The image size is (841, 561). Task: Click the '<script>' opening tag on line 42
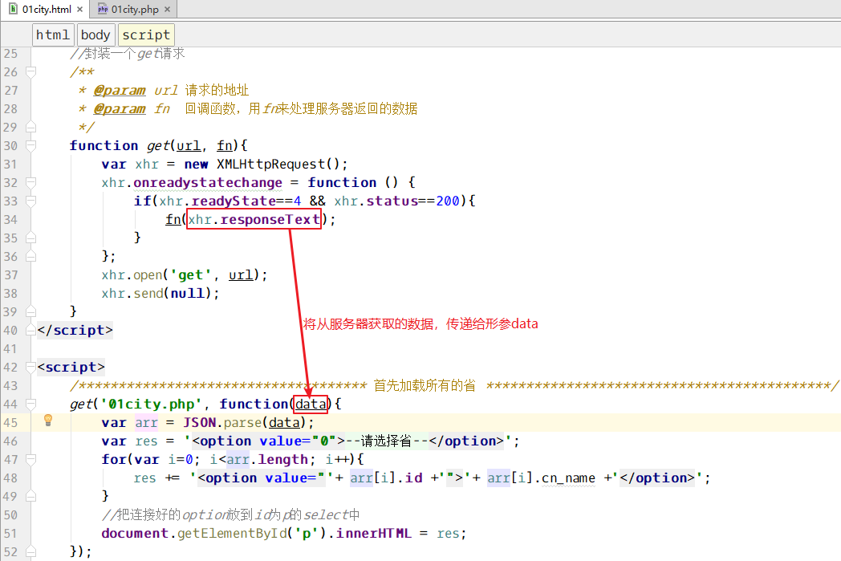point(71,367)
